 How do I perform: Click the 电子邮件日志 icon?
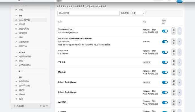tap(16, 65)
